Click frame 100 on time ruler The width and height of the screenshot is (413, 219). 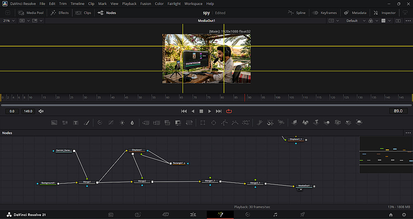[278, 98]
